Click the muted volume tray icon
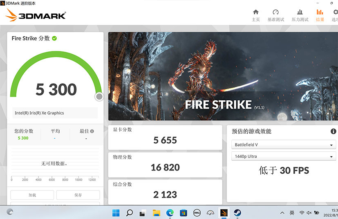 pos(309,213)
